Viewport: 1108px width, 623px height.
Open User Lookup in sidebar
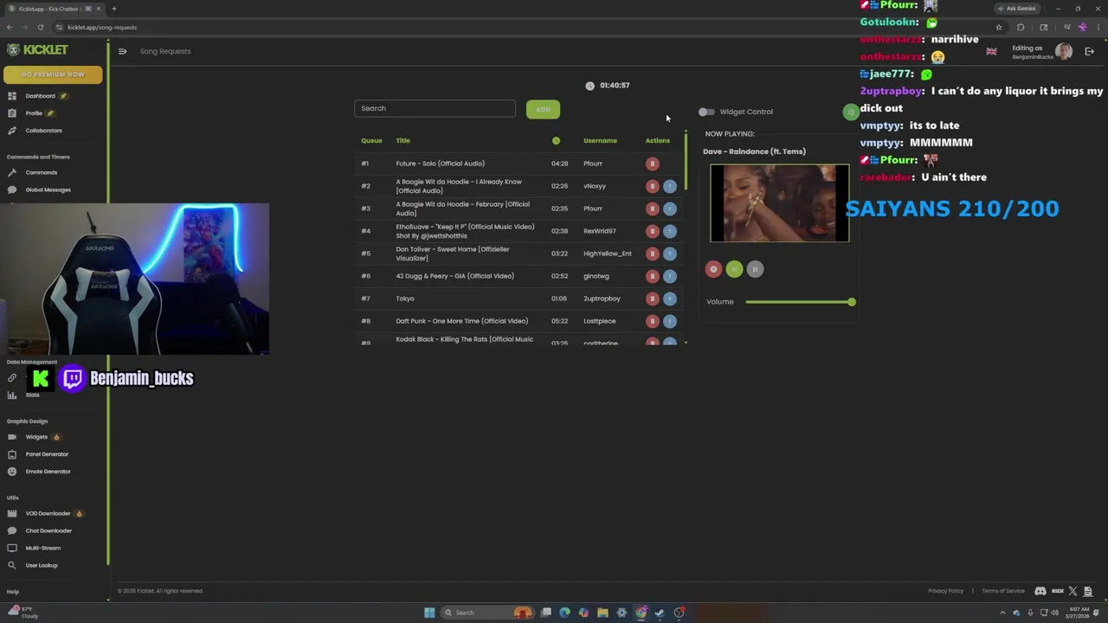pos(41,565)
